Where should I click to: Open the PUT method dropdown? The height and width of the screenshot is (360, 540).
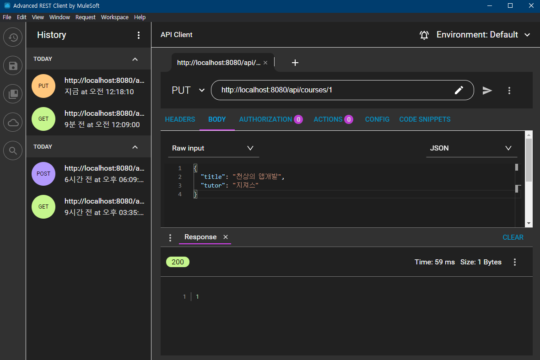(x=188, y=90)
